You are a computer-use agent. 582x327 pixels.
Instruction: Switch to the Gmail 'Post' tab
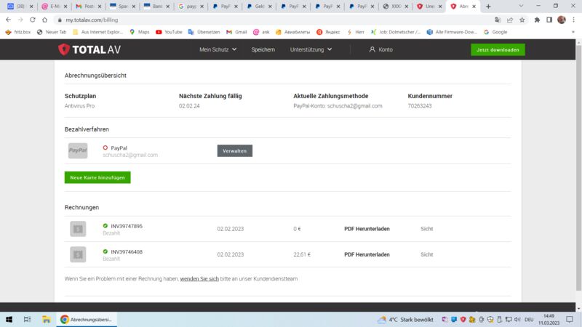click(x=87, y=7)
